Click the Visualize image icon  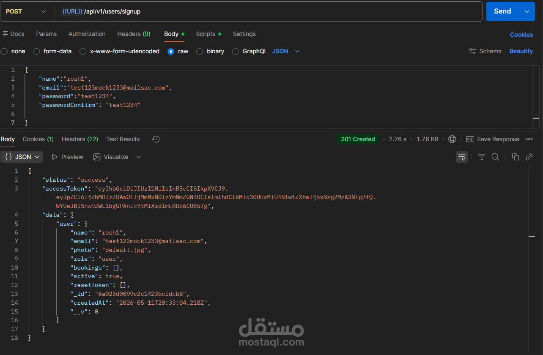pyautogui.click(x=97, y=157)
